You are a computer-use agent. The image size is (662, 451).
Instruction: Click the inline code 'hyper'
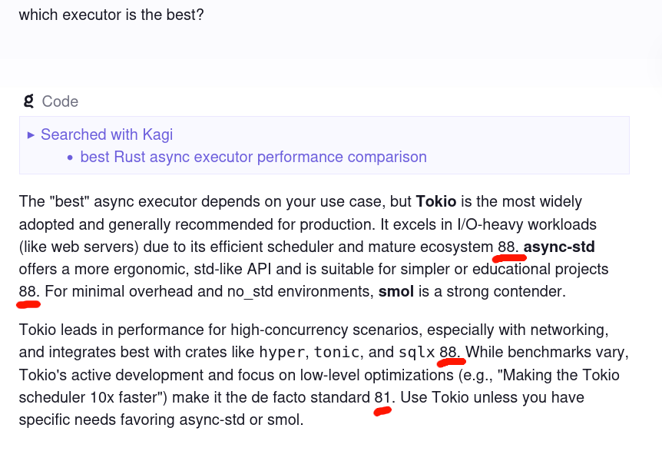pyautogui.click(x=281, y=353)
